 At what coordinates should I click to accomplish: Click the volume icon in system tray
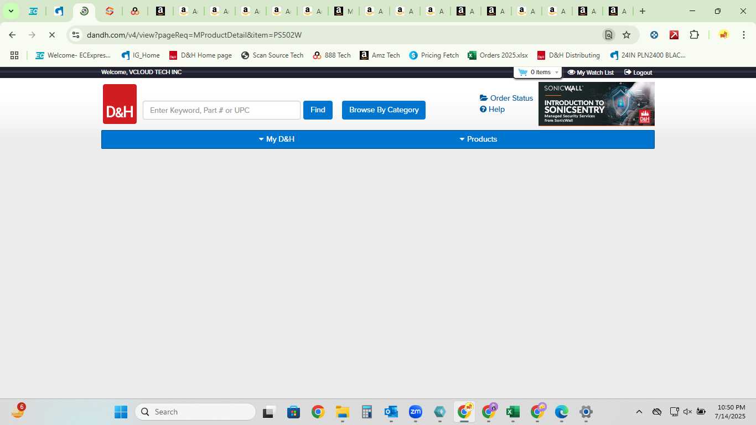click(x=687, y=412)
